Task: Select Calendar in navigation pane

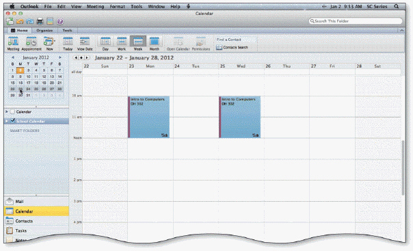Action: click(36, 211)
